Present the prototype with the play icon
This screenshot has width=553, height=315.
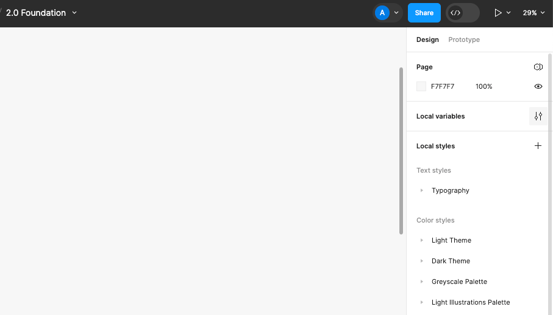498,13
